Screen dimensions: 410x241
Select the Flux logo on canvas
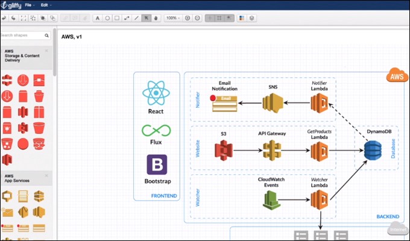[x=156, y=130]
